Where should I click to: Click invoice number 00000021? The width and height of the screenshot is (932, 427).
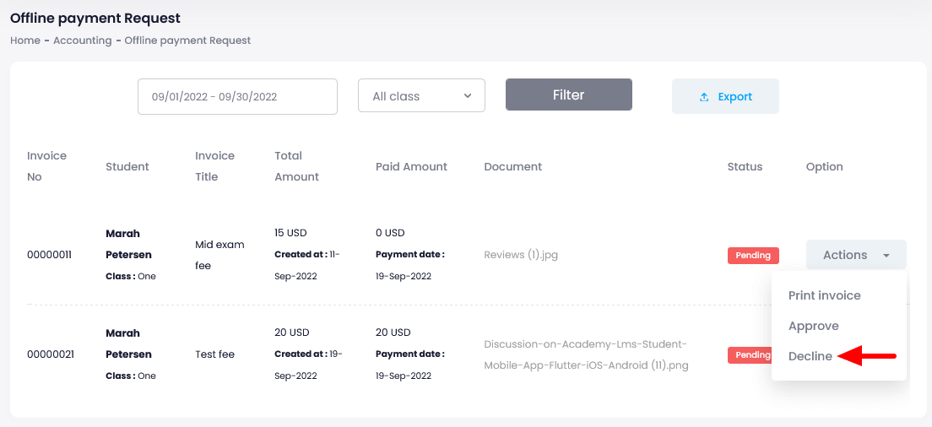(x=51, y=354)
